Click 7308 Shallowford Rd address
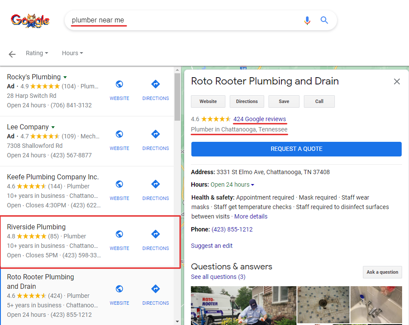The height and width of the screenshot is (325, 409). 34,146
